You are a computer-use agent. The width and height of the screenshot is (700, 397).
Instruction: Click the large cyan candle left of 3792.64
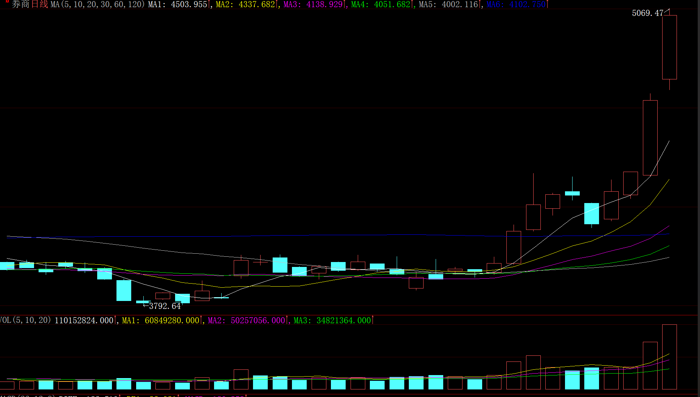pyautogui.click(x=124, y=290)
